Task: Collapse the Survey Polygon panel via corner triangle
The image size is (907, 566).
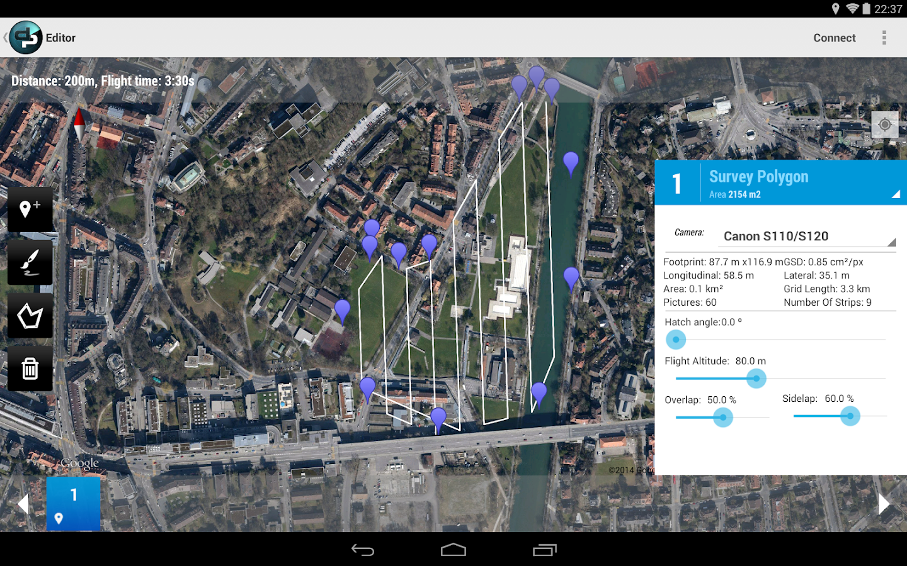Action: click(895, 196)
